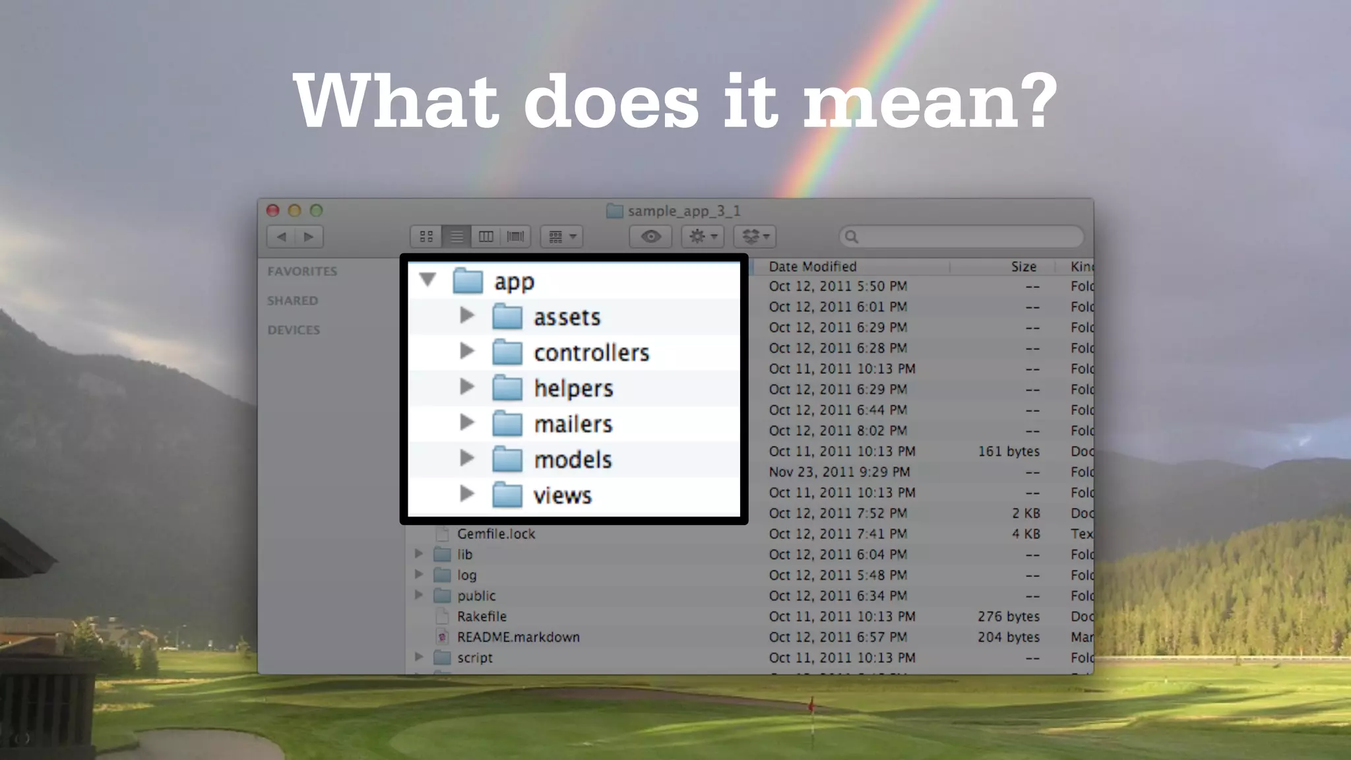Select the Gemfile.lock file

tap(496, 534)
